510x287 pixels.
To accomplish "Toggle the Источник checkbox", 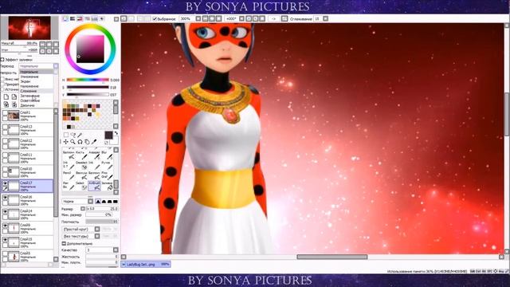I will click(2, 89).
